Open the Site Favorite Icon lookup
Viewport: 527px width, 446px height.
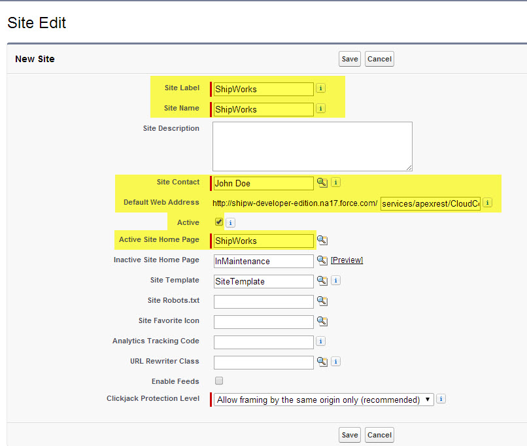[322, 321]
